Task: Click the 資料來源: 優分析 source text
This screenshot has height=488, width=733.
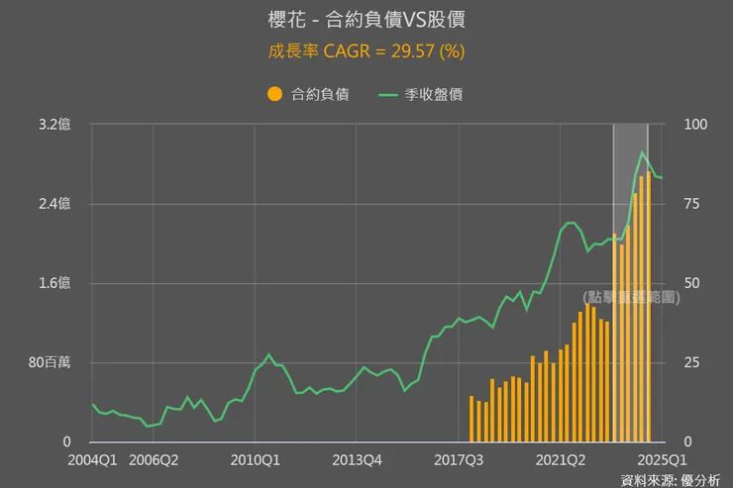Action: [671, 480]
